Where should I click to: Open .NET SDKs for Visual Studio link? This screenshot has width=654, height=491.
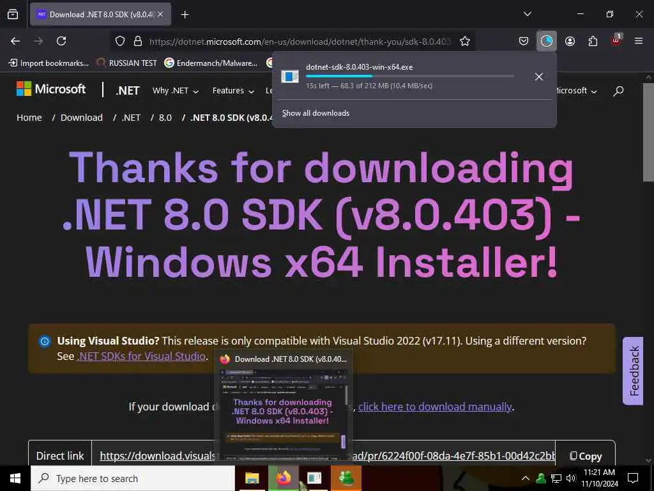141,356
